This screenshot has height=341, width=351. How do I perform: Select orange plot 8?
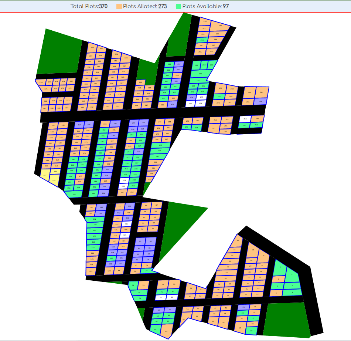click(x=264, y=256)
